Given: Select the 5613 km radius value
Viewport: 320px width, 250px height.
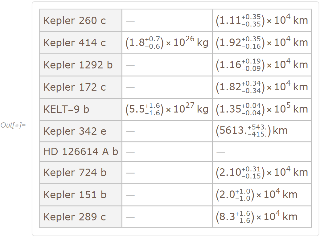Looking at the screenshot, I should coord(252,131).
